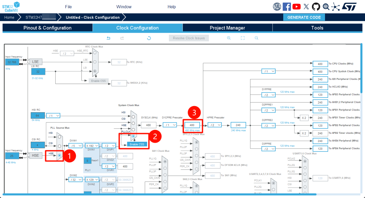The image size is (365, 198).
Task: Select HSI in System Clock Mux
Action: (x=134, y=116)
